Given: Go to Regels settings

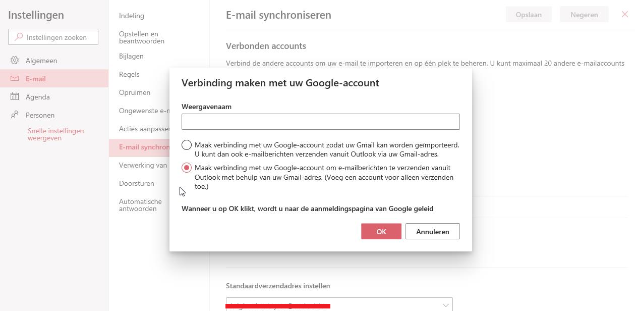Looking at the screenshot, I should 129,74.
